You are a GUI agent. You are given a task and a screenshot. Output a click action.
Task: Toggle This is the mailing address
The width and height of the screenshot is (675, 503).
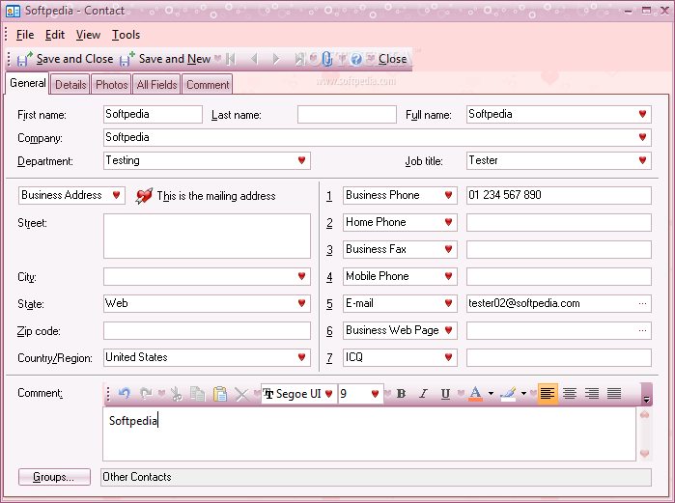pyautogui.click(x=206, y=196)
